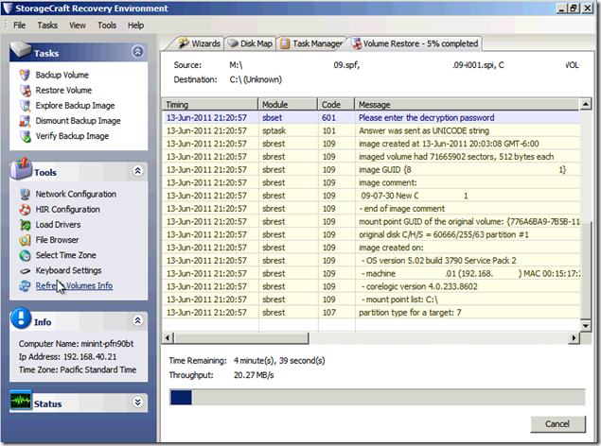Click the Verify Backup Image icon
This screenshot has height=446, width=601.
25,136
